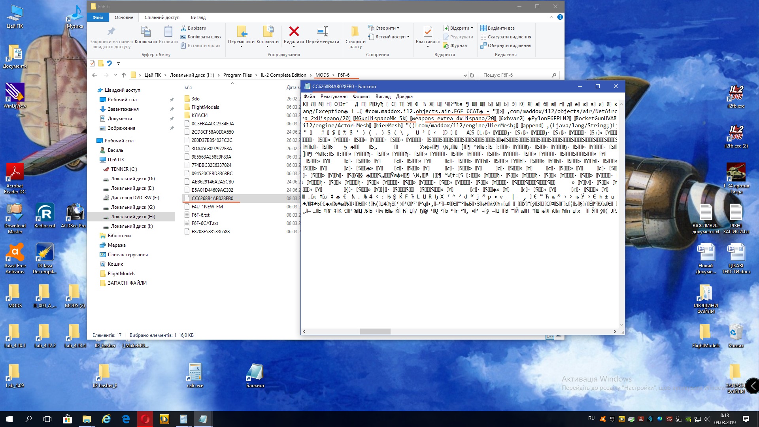Click Refresh button beside address bar
The width and height of the screenshot is (759, 427).
472,75
